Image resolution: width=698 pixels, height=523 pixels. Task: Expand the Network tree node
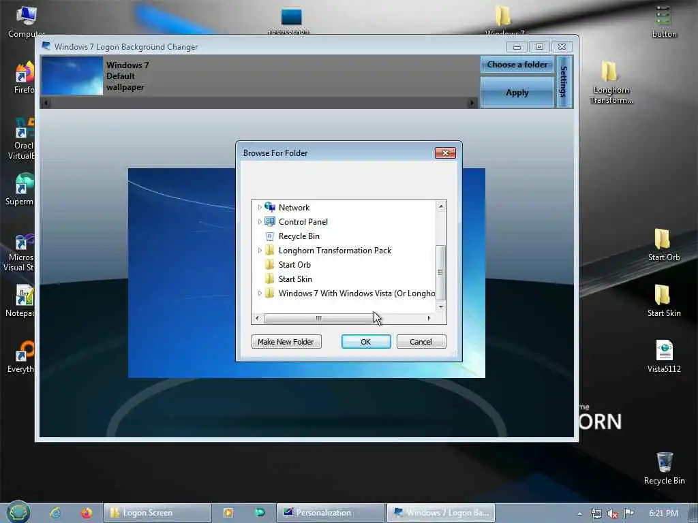260,207
